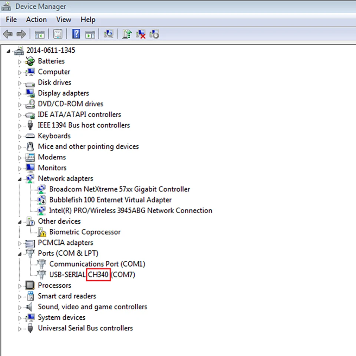Collapse the Network adapters category
The width and height of the screenshot is (356, 356).
(20, 179)
